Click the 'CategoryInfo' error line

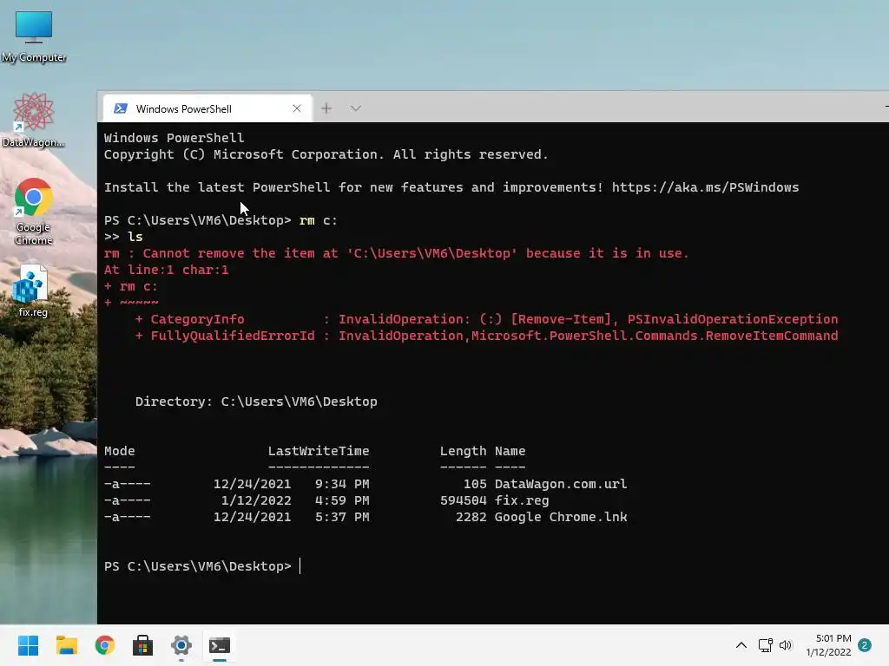(487, 319)
